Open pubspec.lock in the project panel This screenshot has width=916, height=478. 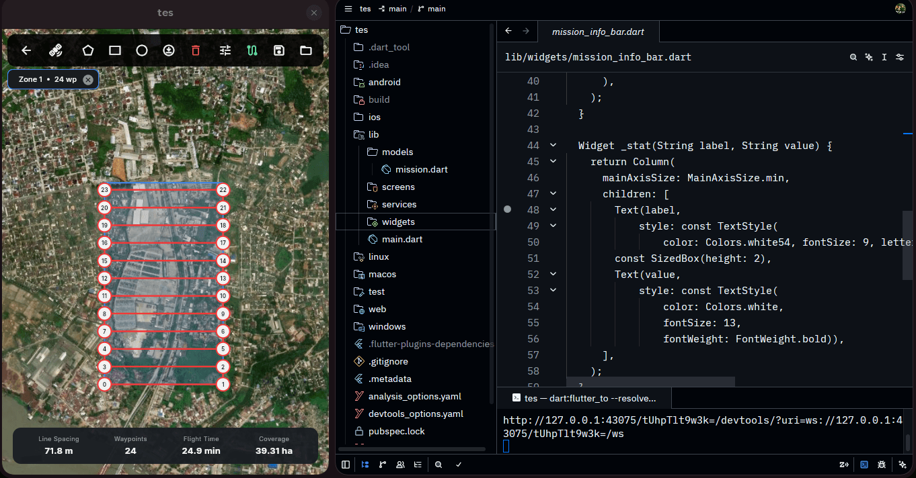(415, 431)
